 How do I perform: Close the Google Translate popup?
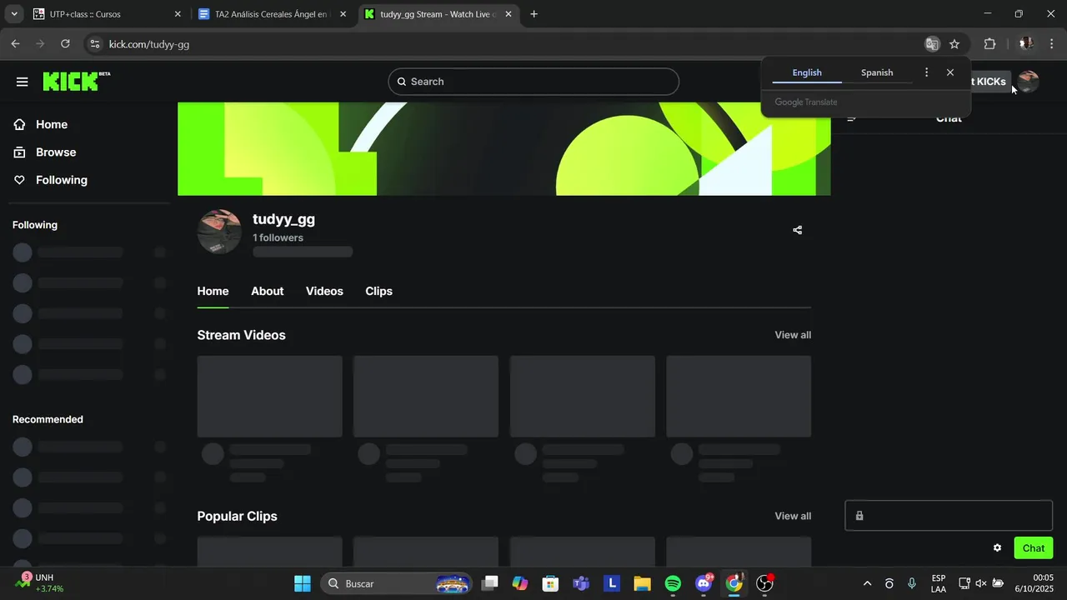click(x=950, y=72)
